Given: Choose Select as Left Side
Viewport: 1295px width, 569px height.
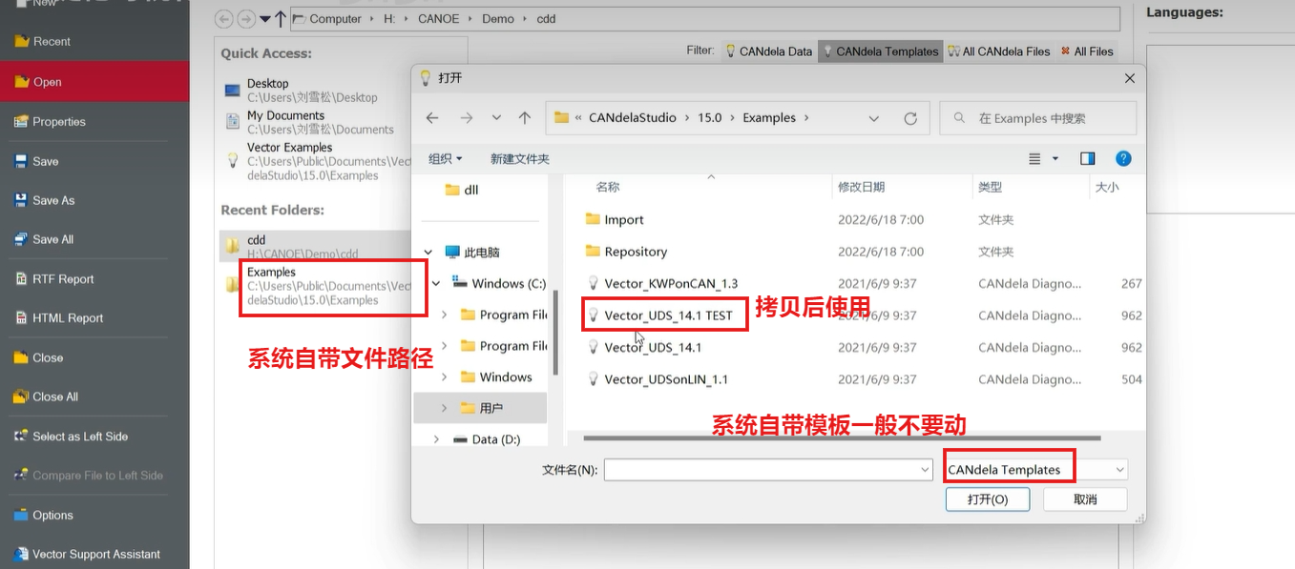Looking at the screenshot, I should click(80, 437).
